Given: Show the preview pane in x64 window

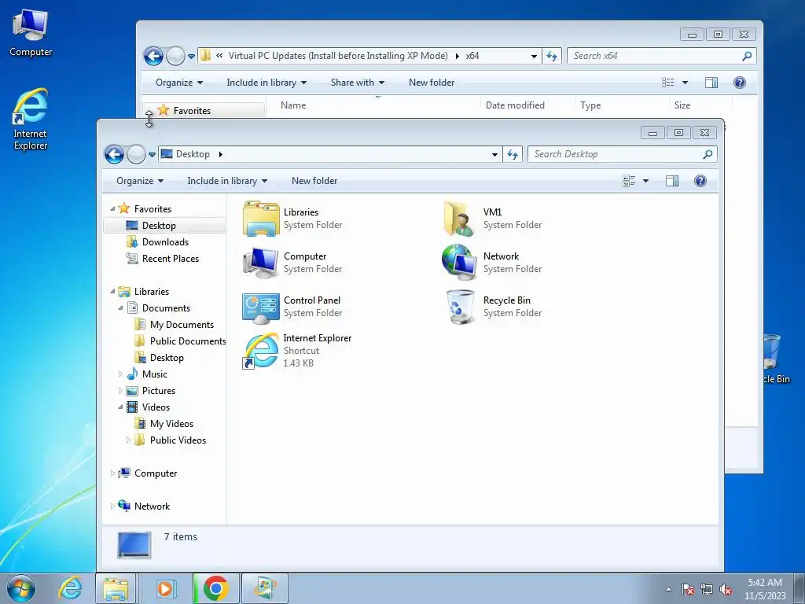Looking at the screenshot, I should tap(711, 83).
